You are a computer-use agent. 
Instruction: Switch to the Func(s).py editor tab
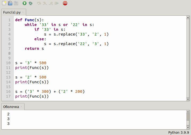[x=12, y=12]
